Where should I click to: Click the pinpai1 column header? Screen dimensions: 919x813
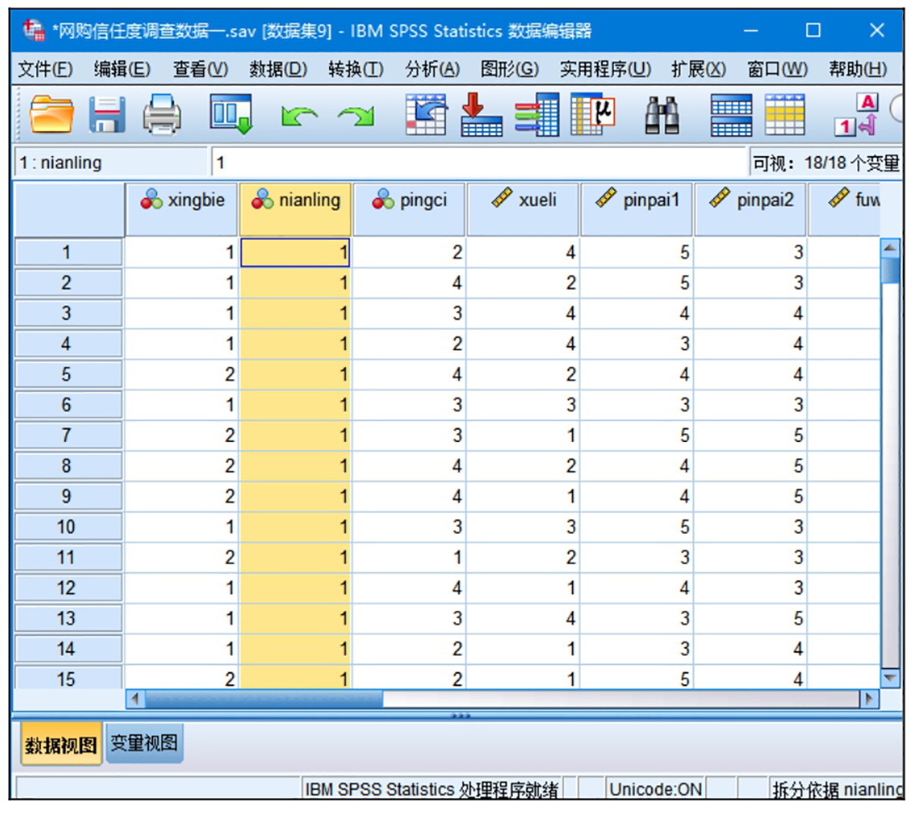tap(637, 201)
